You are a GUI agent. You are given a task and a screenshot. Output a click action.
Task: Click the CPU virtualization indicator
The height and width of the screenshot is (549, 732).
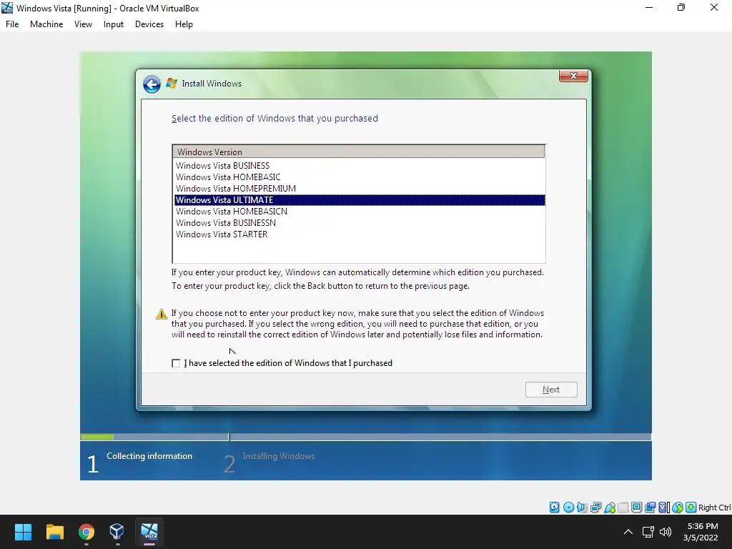pyautogui.click(x=663, y=508)
